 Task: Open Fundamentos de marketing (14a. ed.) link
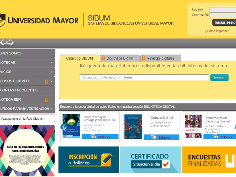click(x=218, y=120)
